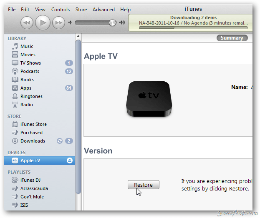Click the Apple TV device icon
The image size is (260, 218).
15,160
